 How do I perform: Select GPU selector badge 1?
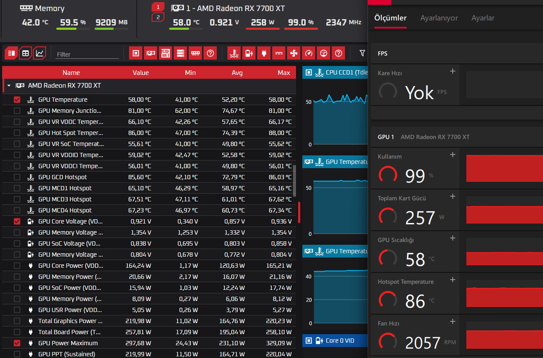158,7
